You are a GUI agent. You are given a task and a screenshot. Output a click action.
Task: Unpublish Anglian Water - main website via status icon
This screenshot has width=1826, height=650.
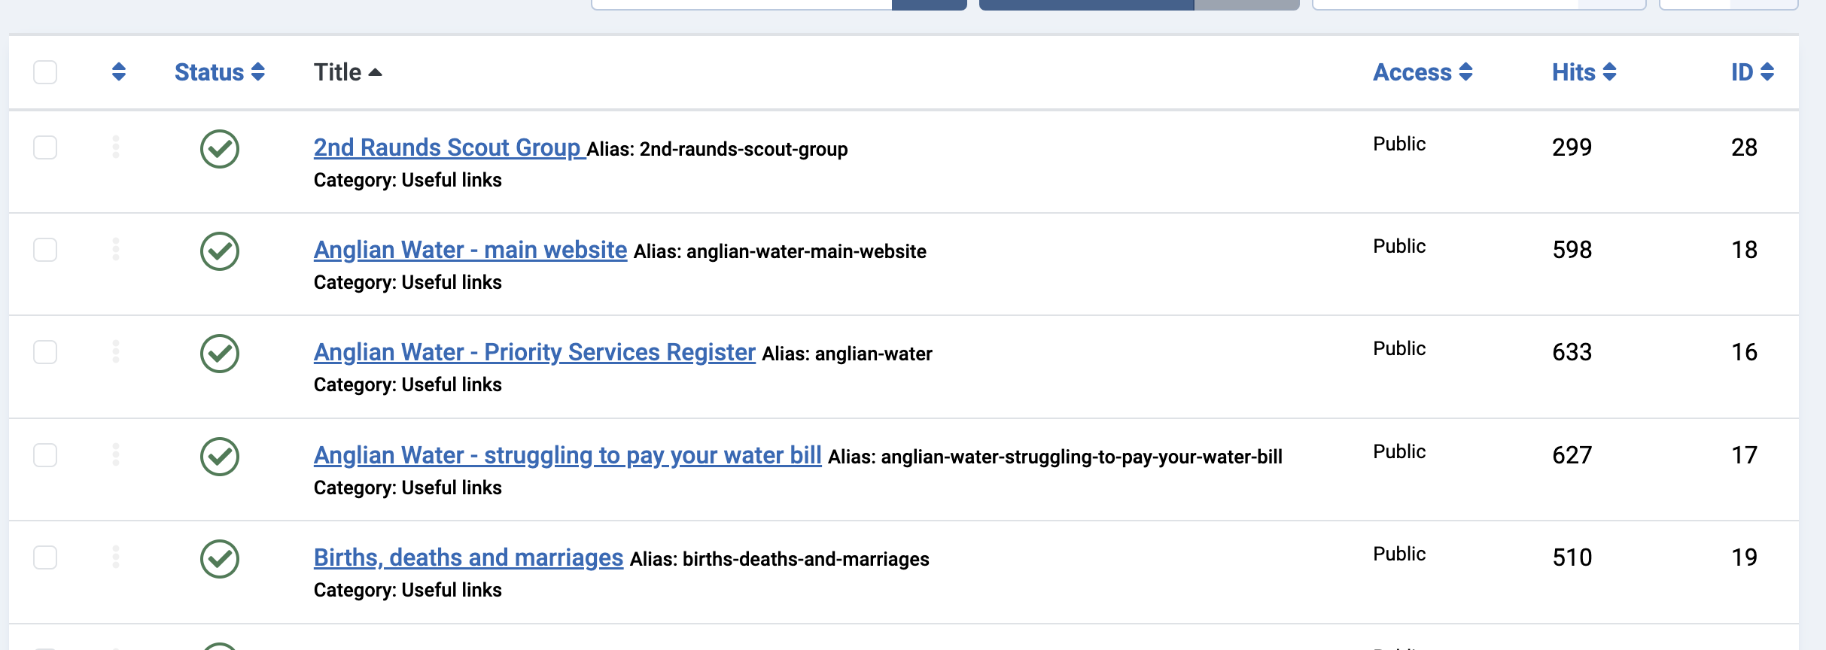[x=220, y=251]
